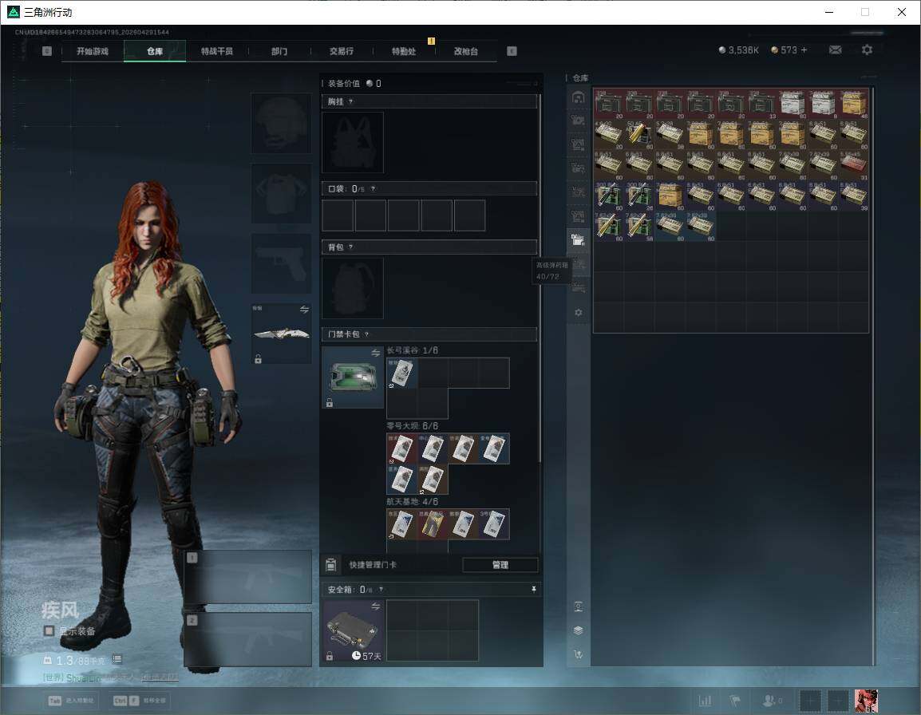Swap the melee knife via swap arrows

coord(304,310)
